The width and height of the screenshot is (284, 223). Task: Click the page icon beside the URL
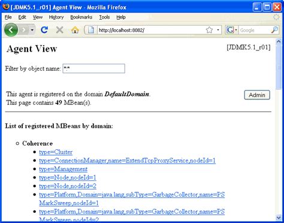click(91, 30)
